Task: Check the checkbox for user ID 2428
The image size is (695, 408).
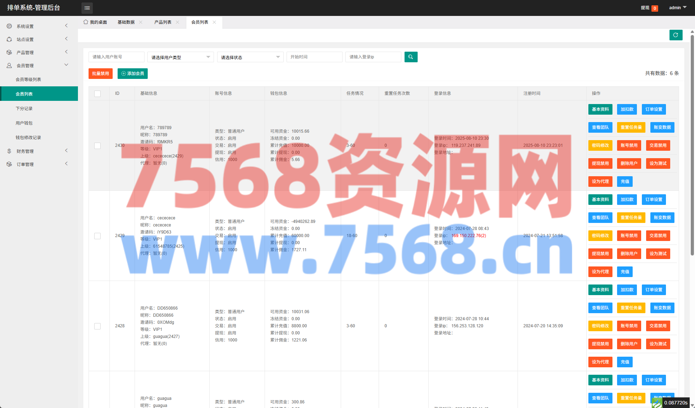Action: (97, 326)
